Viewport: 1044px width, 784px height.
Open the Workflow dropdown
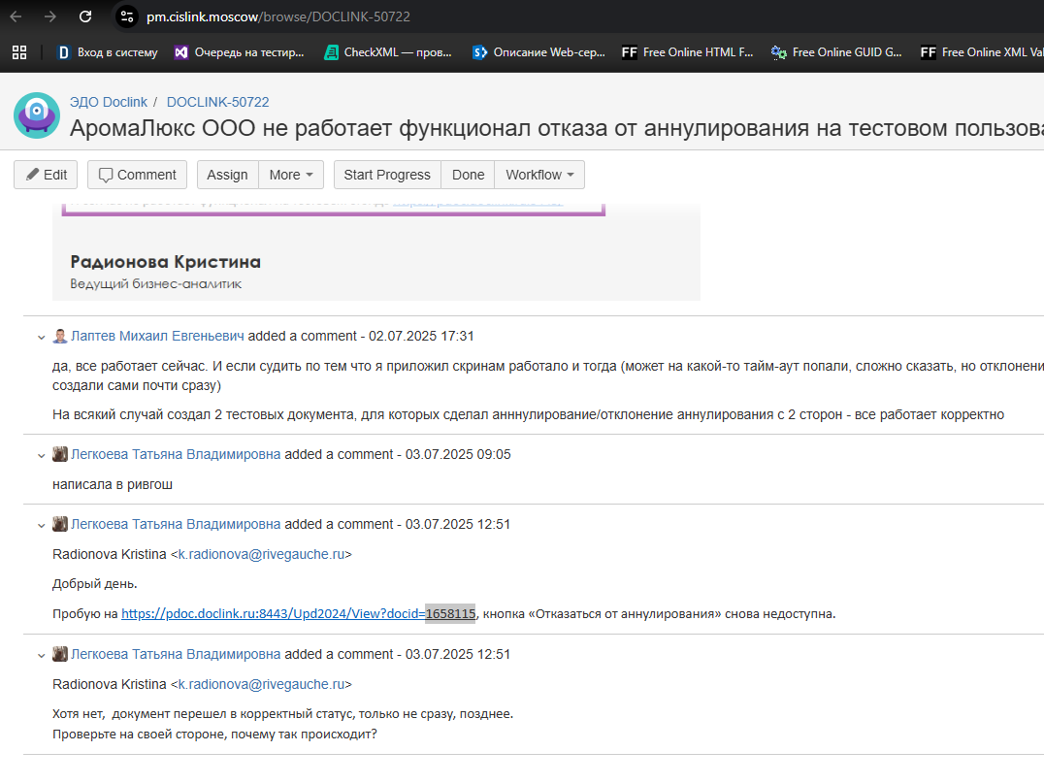click(x=539, y=175)
